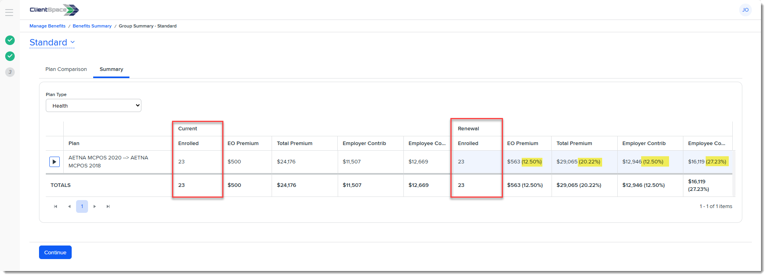Go to step 3 in sidebar
The height and width of the screenshot is (277, 767).
click(x=10, y=72)
